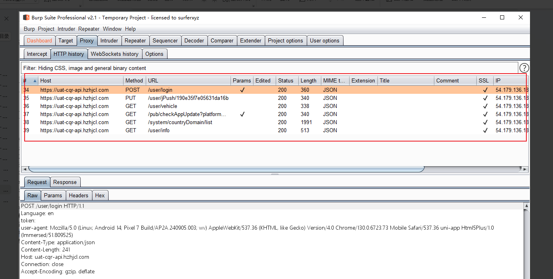Image resolution: width=553 pixels, height=279 pixels.
Task: Select the GET /user/vehicle request row
Action: (275, 106)
